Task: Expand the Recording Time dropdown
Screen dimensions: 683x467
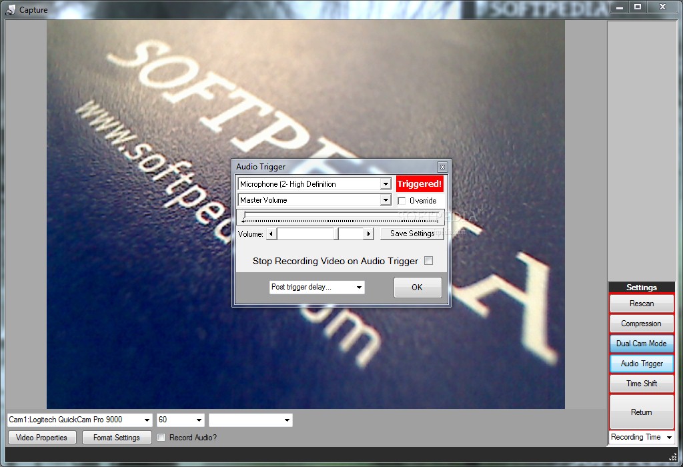Action: click(x=641, y=438)
